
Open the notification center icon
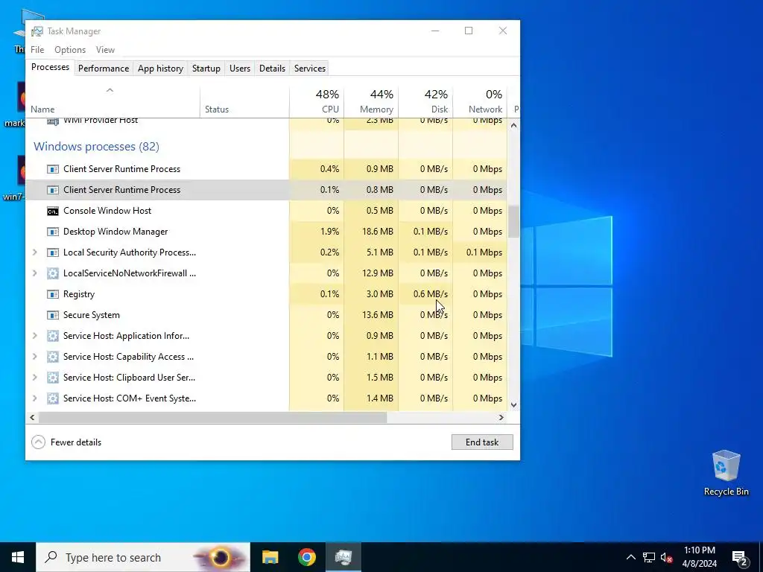pos(740,559)
